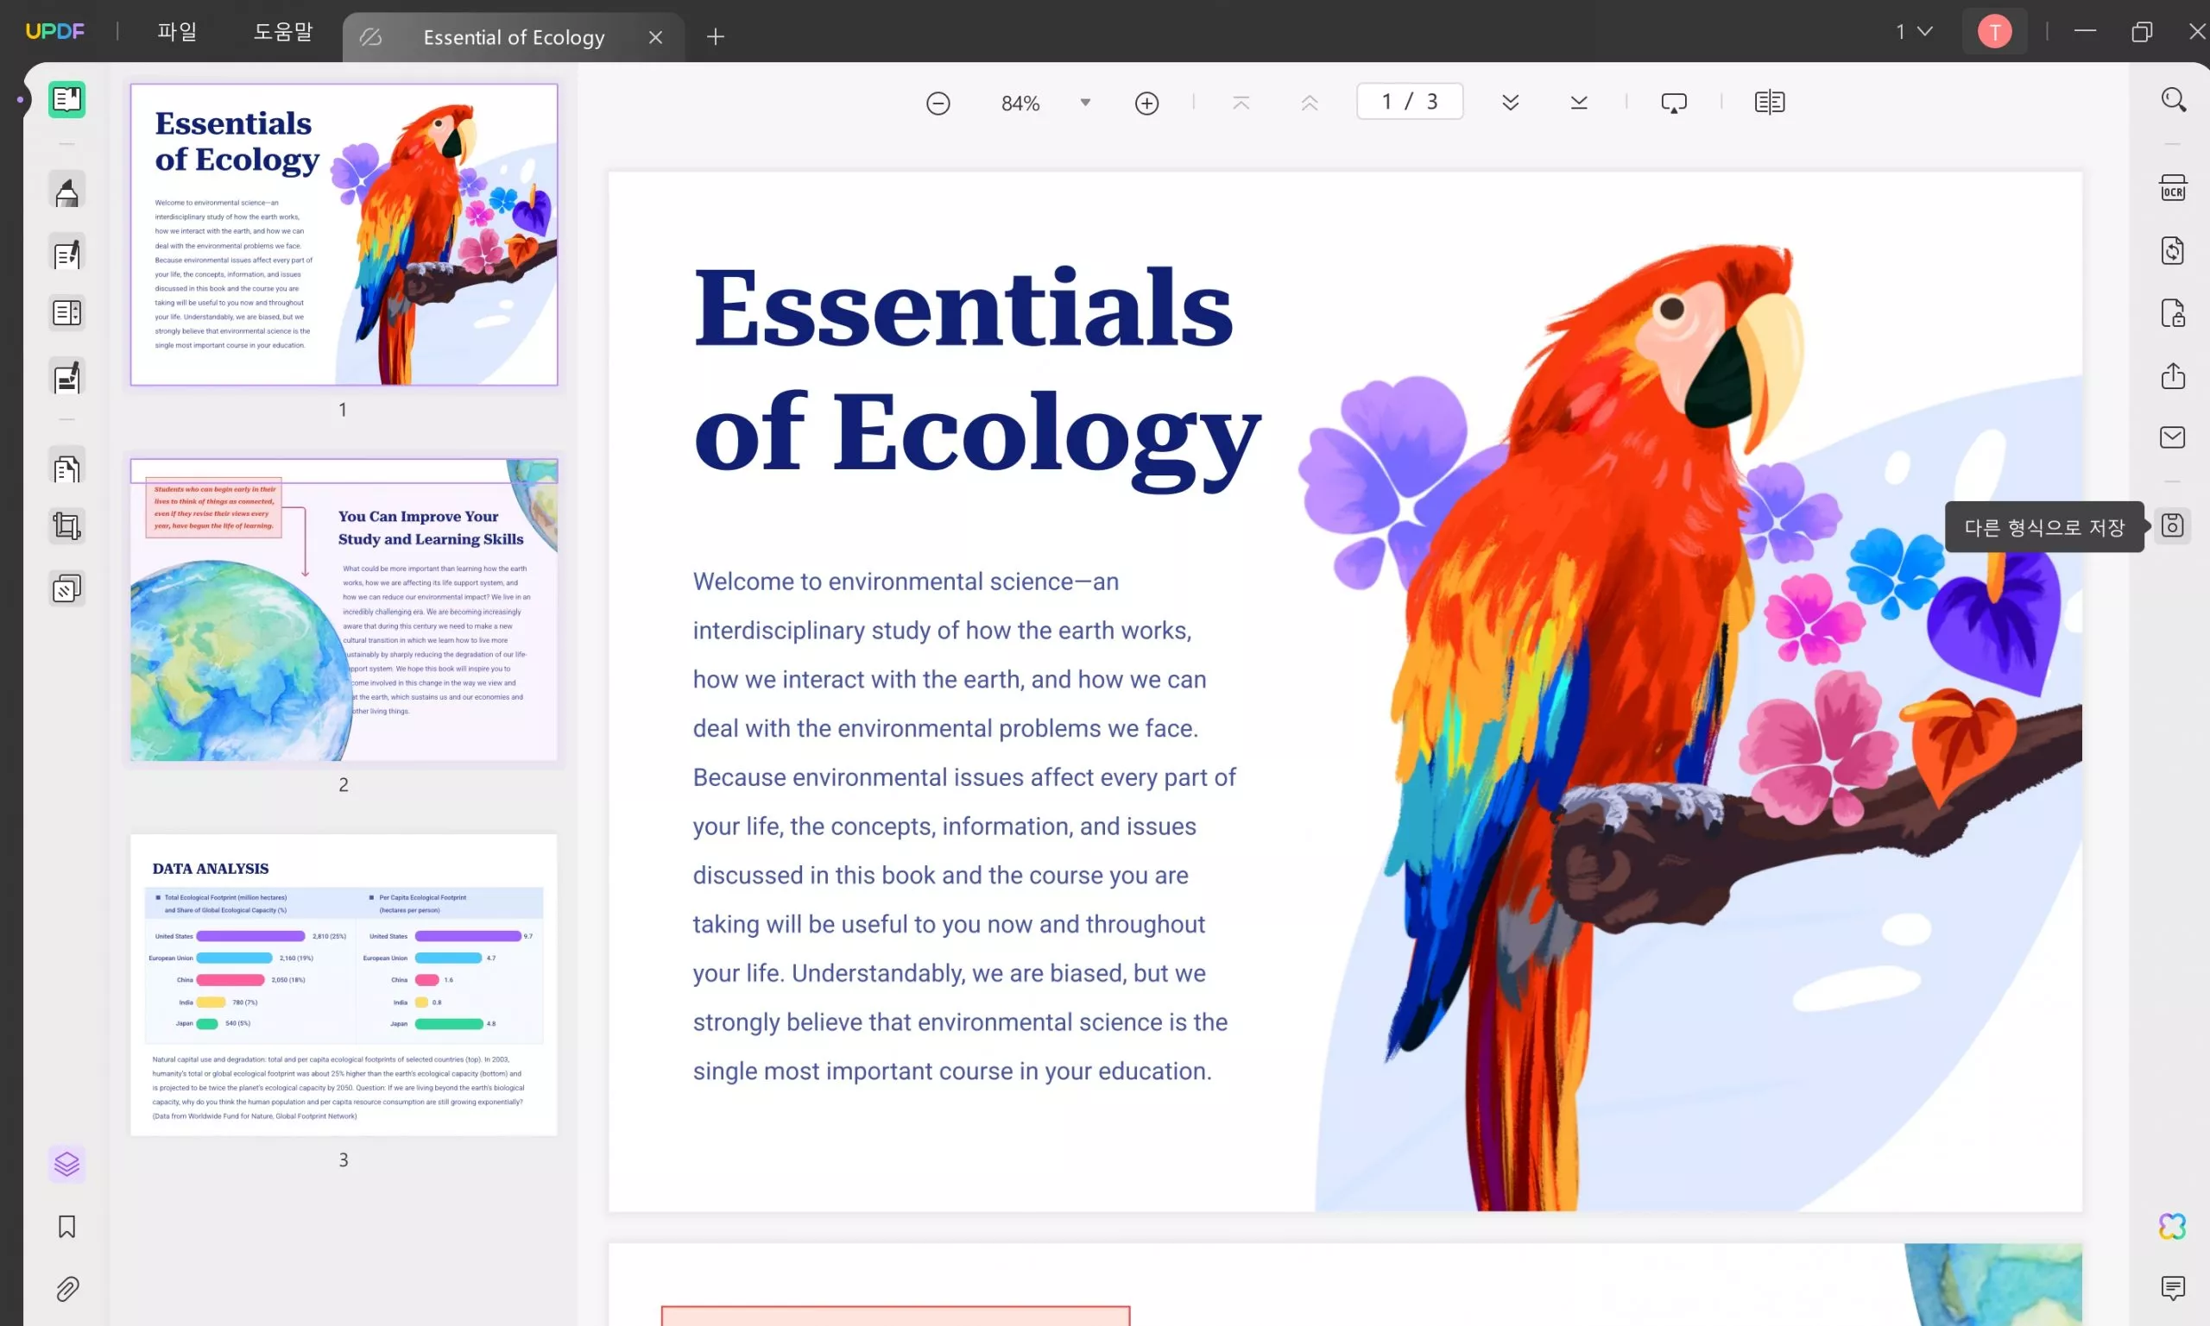Open the Edit PDF tool

[x=67, y=254]
